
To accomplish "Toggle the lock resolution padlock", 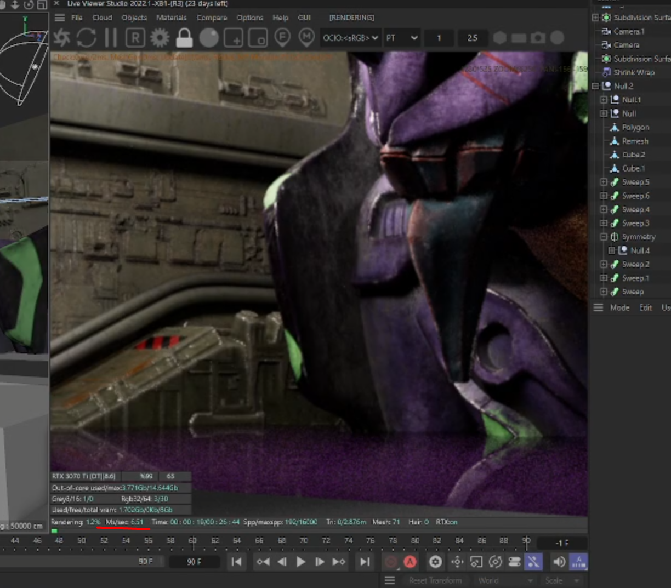I will click(x=184, y=38).
